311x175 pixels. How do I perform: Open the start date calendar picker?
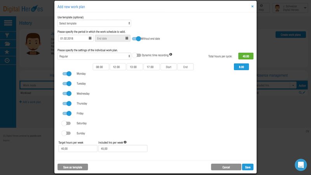coord(90,38)
